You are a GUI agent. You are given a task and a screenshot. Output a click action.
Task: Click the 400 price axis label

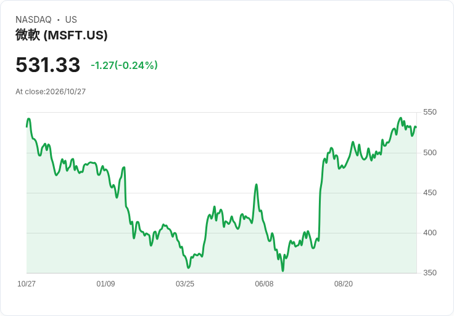[430, 233]
